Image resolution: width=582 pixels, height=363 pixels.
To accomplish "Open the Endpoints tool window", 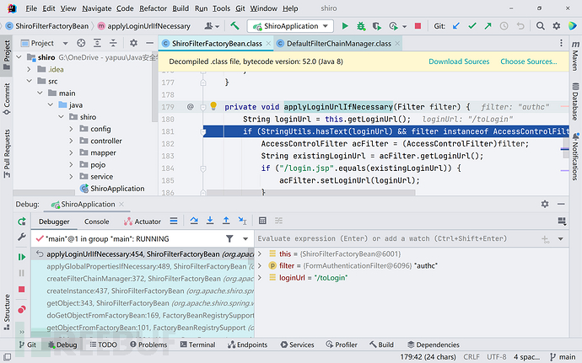I will [x=248, y=344].
